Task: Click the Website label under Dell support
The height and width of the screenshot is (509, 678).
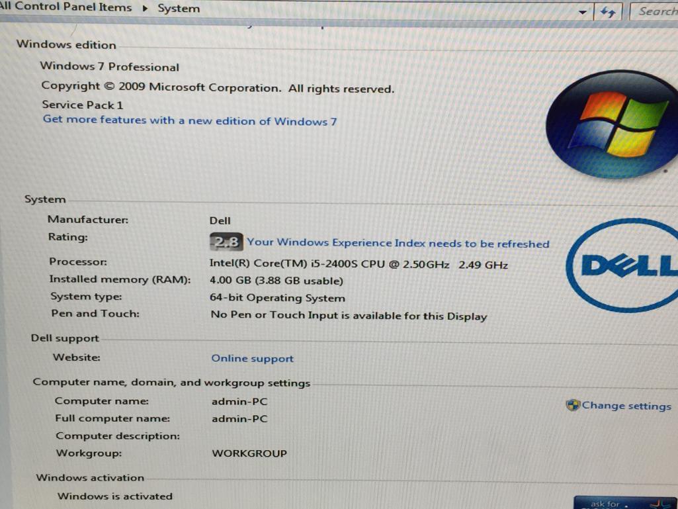Action: coord(77,357)
